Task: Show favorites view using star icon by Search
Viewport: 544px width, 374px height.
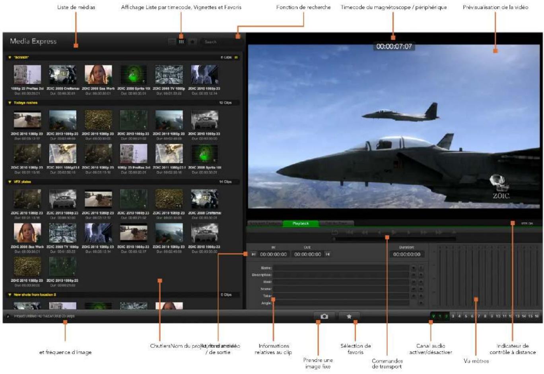Action: (192, 41)
